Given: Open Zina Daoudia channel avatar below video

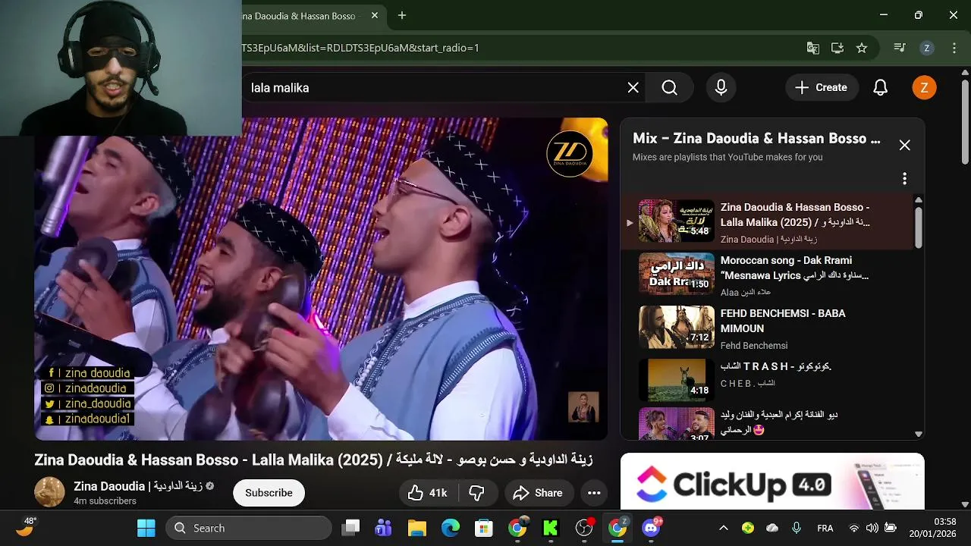Looking at the screenshot, I should 49,492.
